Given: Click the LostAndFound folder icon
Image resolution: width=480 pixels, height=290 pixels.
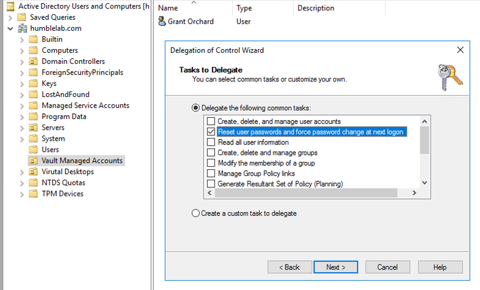Looking at the screenshot, I should 33,94.
